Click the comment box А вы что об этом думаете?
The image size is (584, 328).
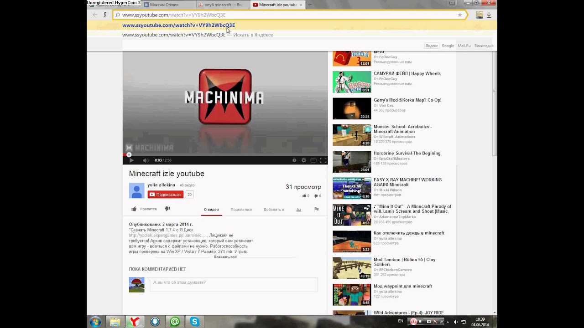pyautogui.click(x=234, y=284)
